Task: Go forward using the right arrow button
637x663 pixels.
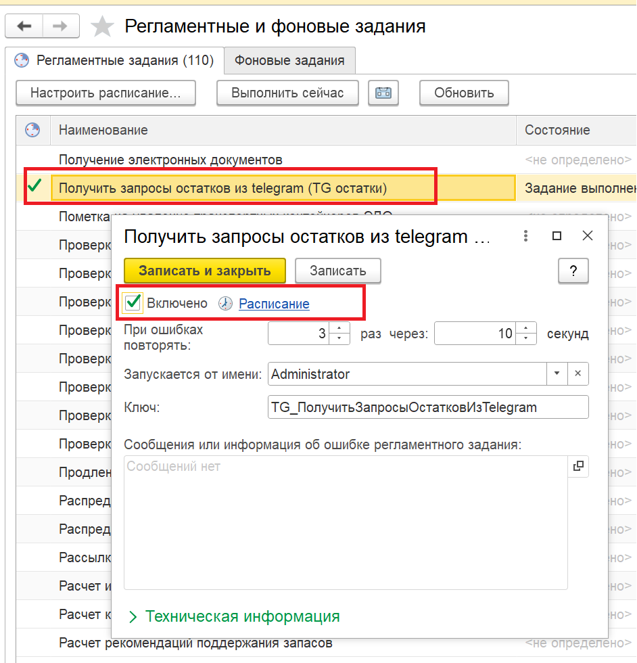Action: 61,26
